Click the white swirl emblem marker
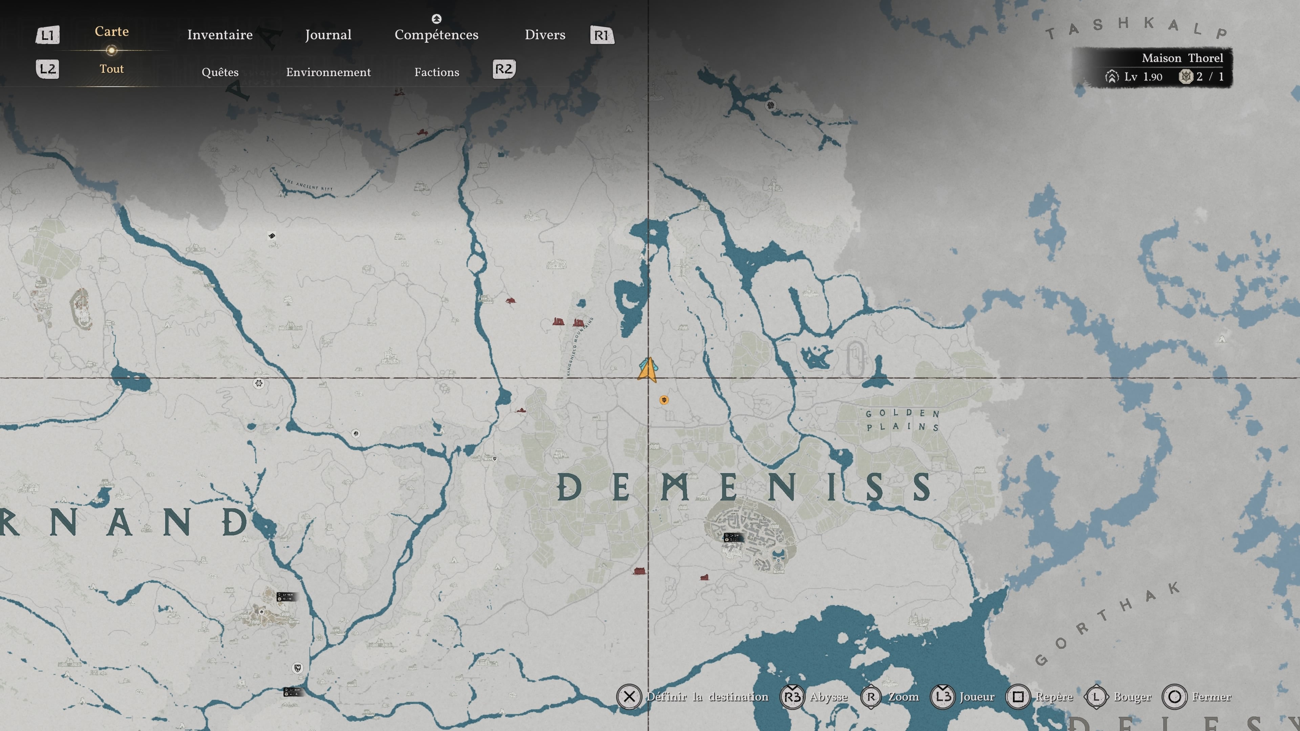Screen dimensions: 1300x731 click(x=259, y=383)
